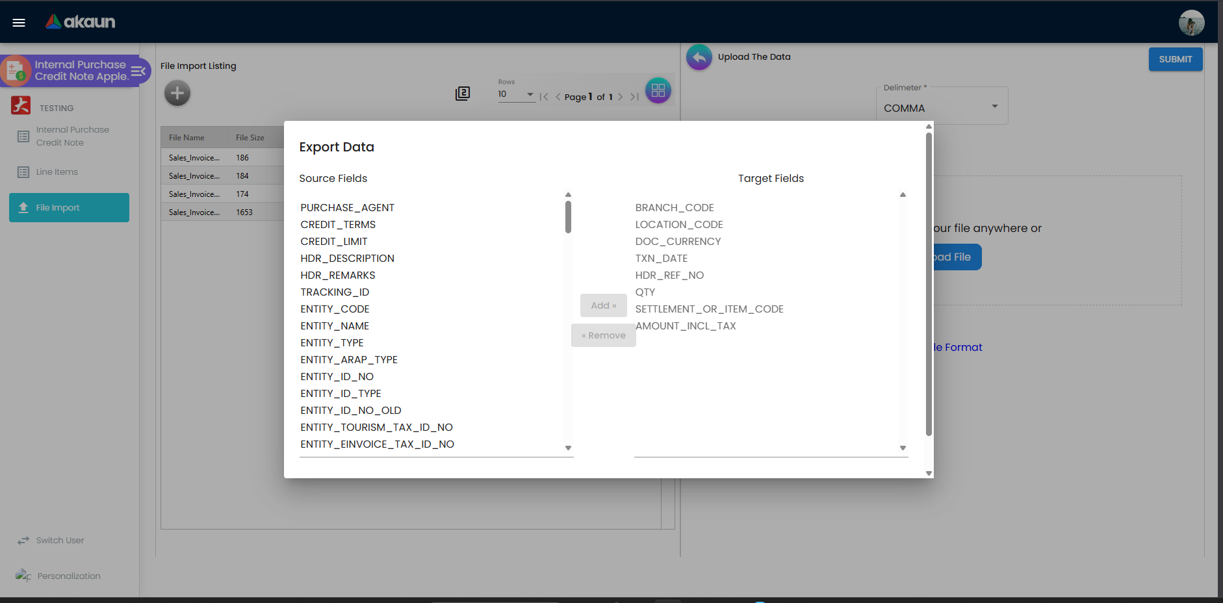Viewport: 1223px width, 603px height.
Task: Select CREDIT_TERMS source field
Action: [x=431, y=225]
